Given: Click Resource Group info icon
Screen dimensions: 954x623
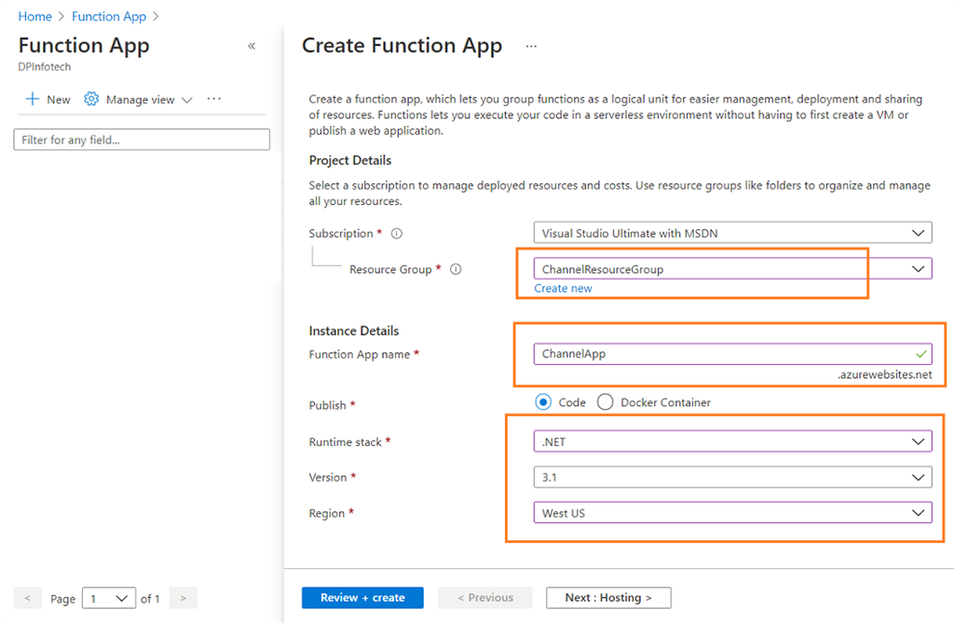Looking at the screenshot, I should [456, 270].
